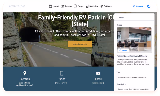The height and width of the screenshot is (96, 160).
Task: Click the Statistics chart icon
Action: [x=87, y=6]
